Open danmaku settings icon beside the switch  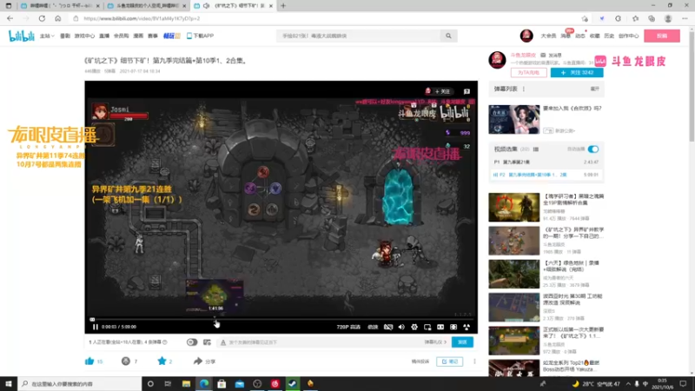click(207, 341)
